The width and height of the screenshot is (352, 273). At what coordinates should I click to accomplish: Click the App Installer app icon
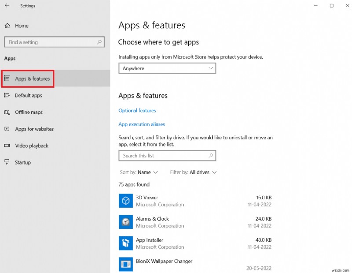[126, 243]
